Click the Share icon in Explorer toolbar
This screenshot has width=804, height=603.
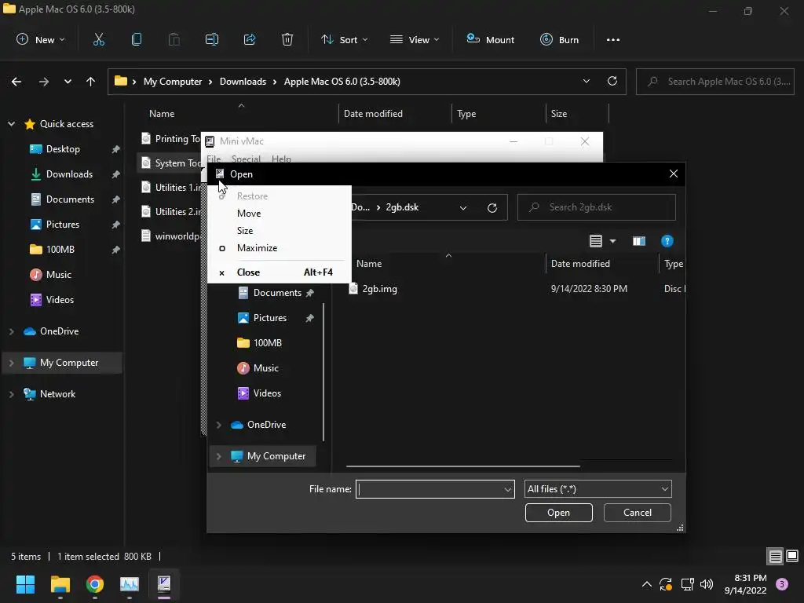tap(250, 39)
